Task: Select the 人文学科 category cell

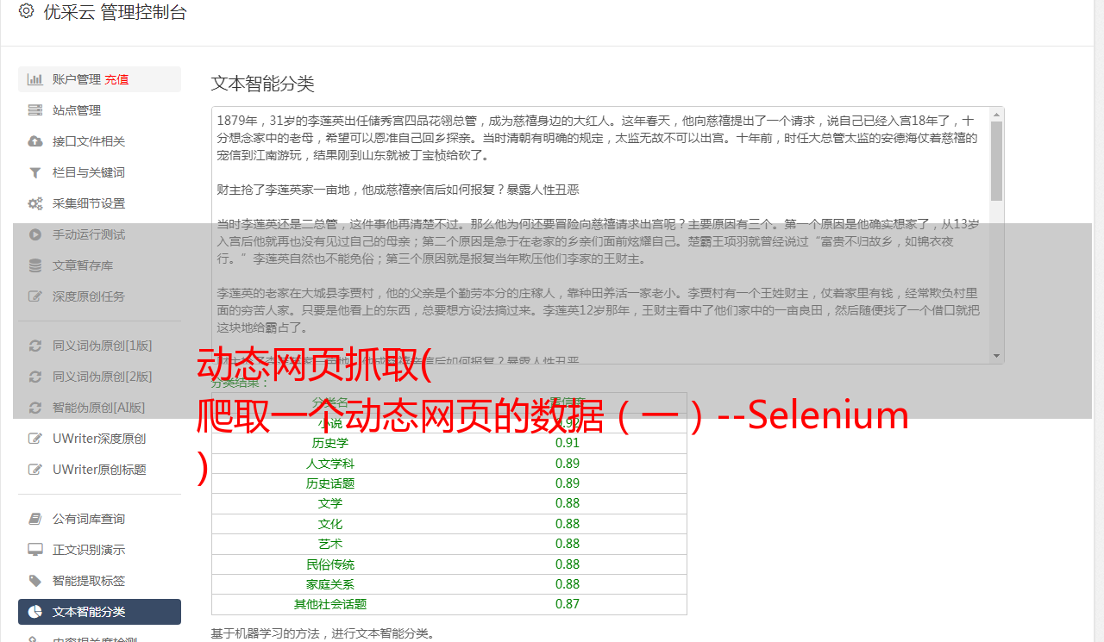Action: pos(330,464)
